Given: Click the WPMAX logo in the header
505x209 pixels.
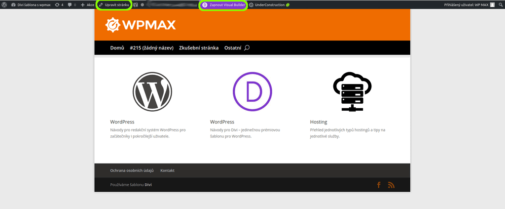Looking at the screenshot, I should tap(141, 25).
